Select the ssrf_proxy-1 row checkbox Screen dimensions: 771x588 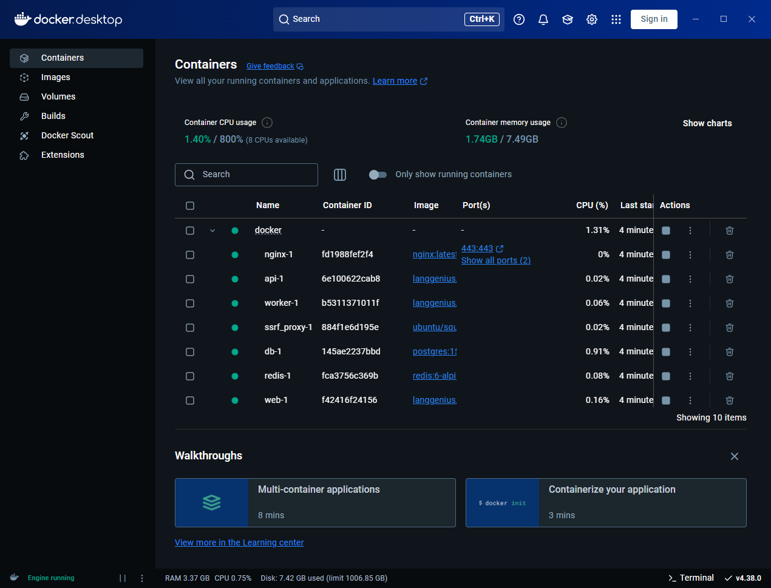tap(190, 328)
